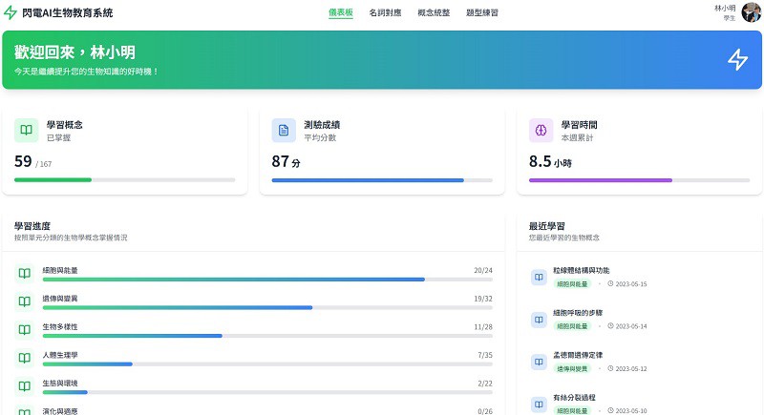Click the lightning icon in welcome banner
This screenshot has width=764, height=415.
pos(737,59)
